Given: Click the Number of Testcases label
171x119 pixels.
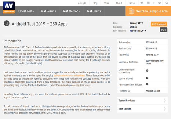Looking at the screenshot, I should (129, 62).
